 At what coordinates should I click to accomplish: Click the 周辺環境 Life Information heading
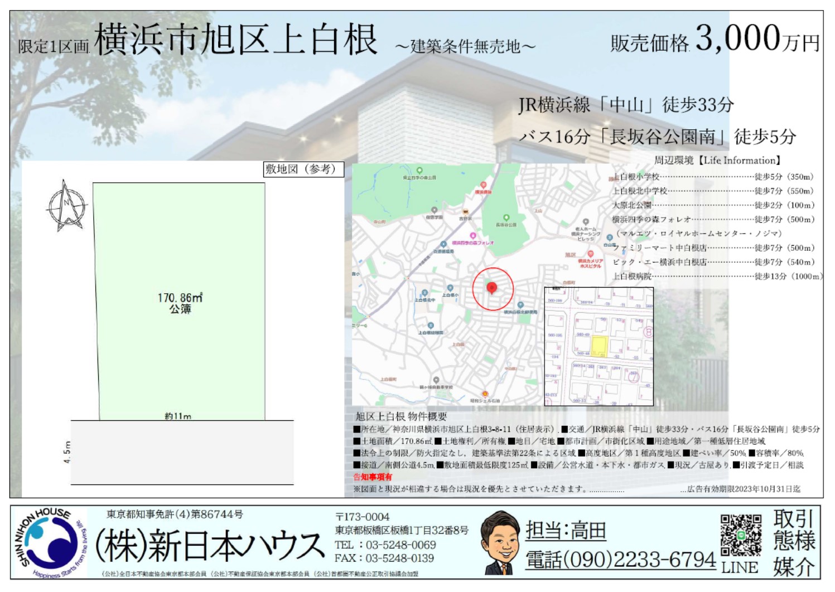[717, 161]
